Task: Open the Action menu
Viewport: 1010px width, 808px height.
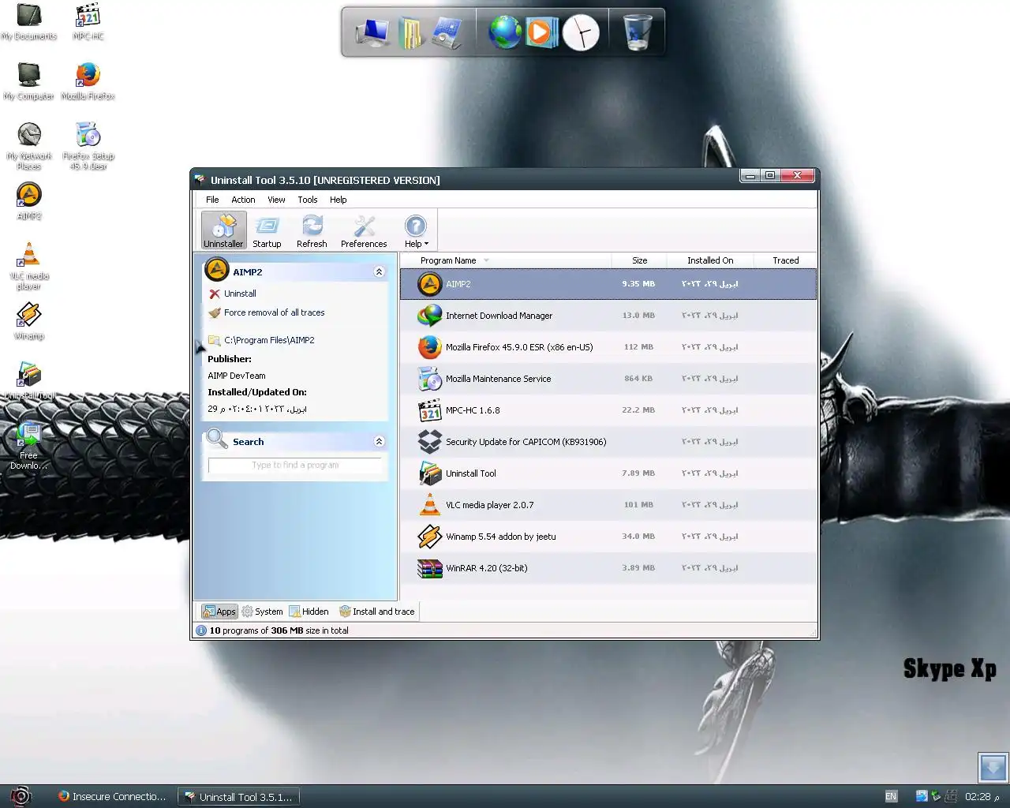Action: point(243,200)
